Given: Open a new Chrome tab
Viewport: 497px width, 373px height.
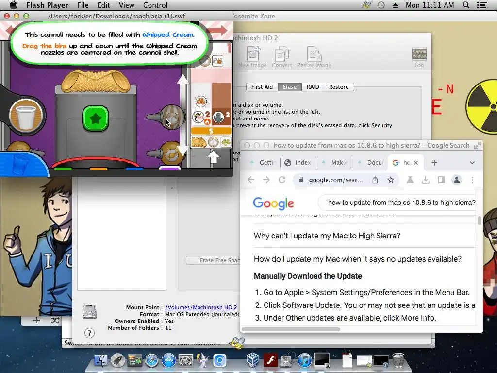Looking at the screenshot, I should tap(434, 162).
